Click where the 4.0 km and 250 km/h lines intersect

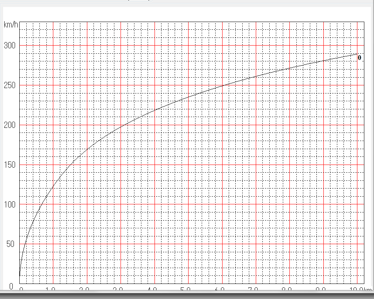155,85
